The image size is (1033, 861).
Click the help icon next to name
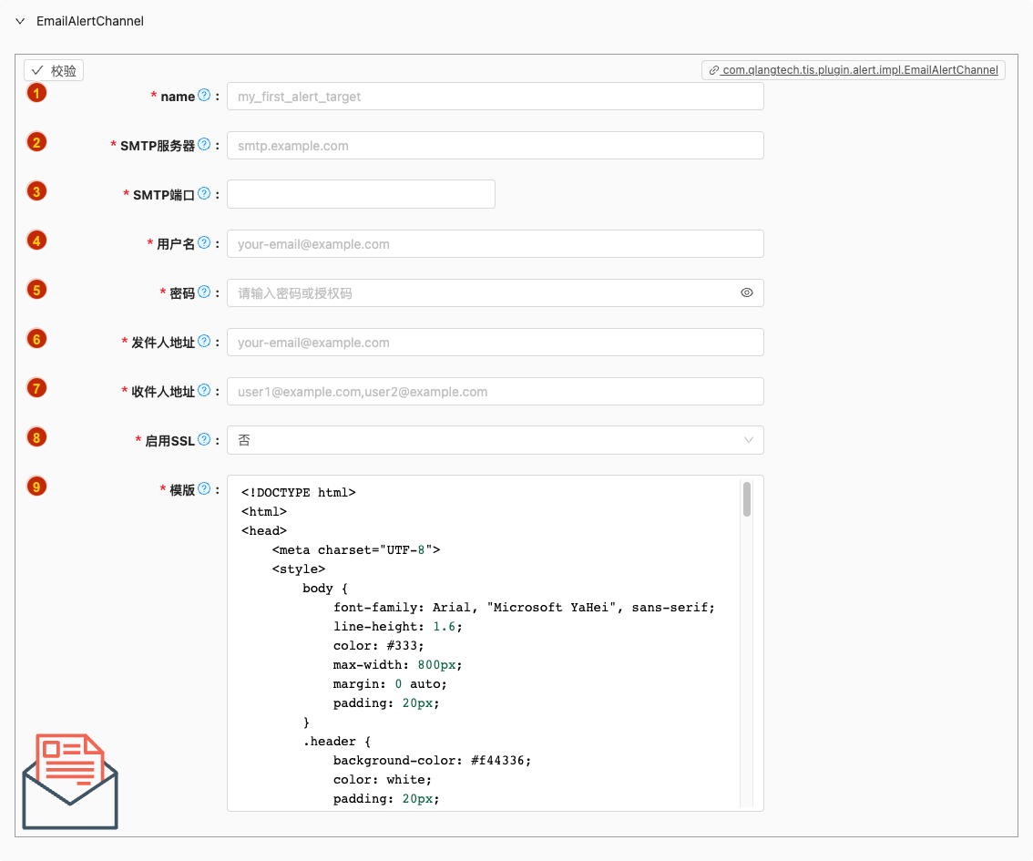click(204, 96)
